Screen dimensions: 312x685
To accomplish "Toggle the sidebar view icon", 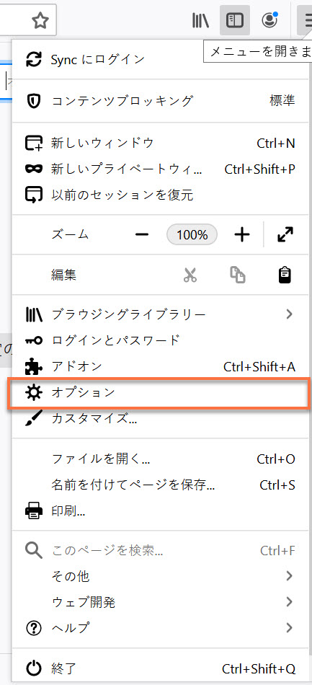I will 235,20.
